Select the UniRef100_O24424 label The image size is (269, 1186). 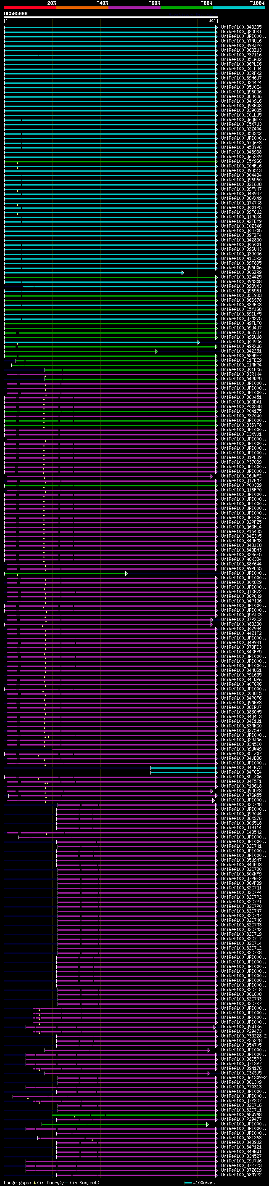(241, 82)
